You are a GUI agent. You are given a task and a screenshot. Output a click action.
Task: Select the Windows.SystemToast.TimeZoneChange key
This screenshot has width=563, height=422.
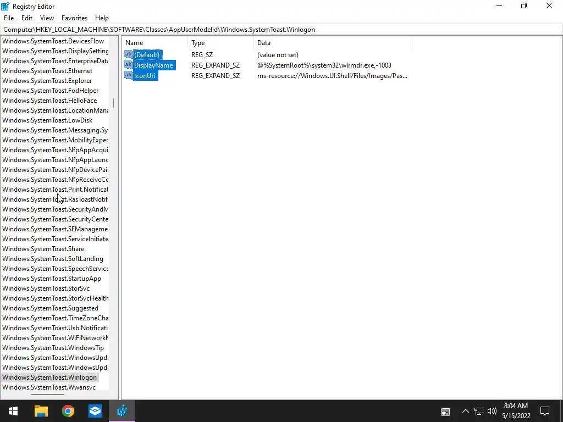(55, 318)
